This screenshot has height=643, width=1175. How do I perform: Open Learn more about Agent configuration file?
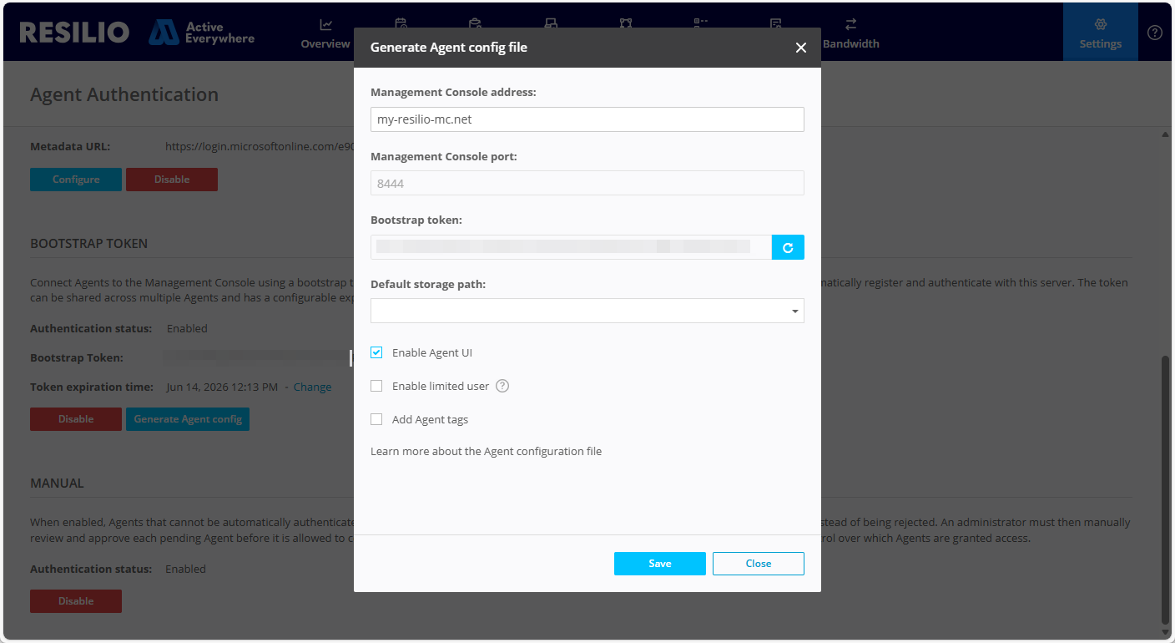tap(486, 451)
